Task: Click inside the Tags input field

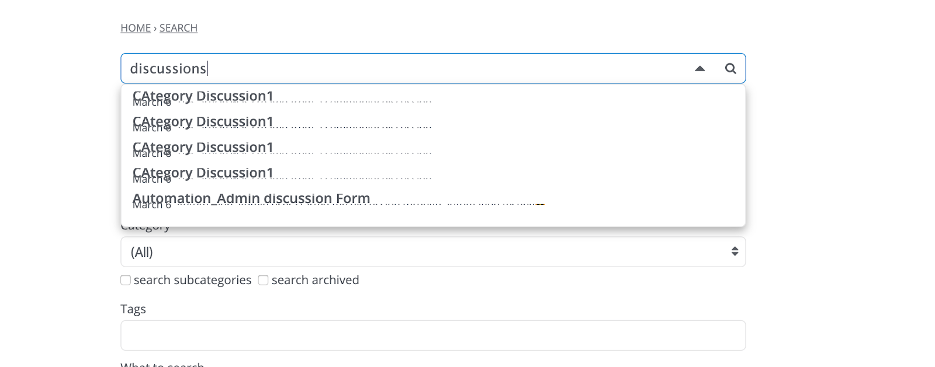Action: [x=432, y=335]
